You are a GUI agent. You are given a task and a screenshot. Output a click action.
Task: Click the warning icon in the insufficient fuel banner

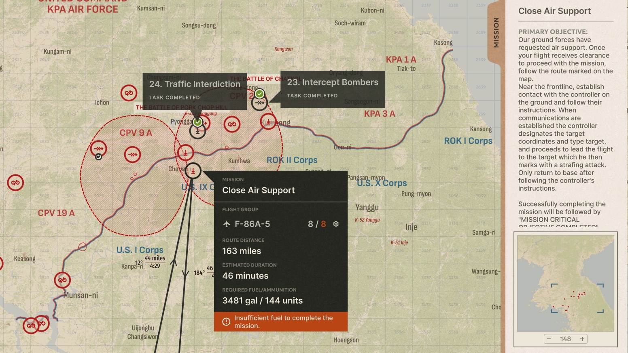tap(226, 322)
